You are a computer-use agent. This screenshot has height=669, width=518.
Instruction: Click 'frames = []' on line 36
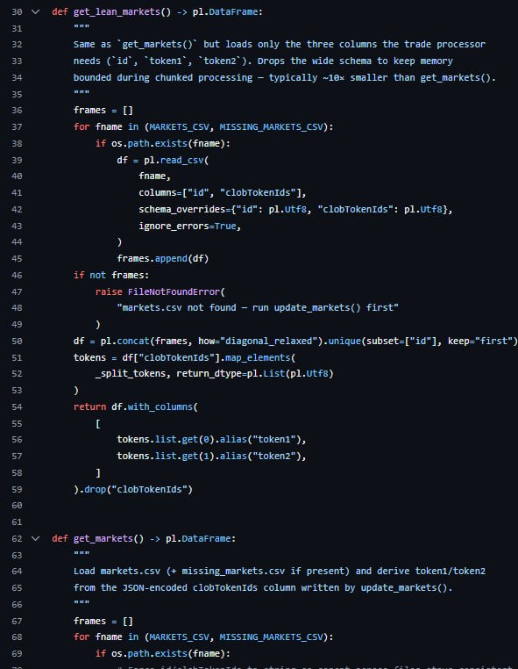pyautogui.click(x=103, y=111)
